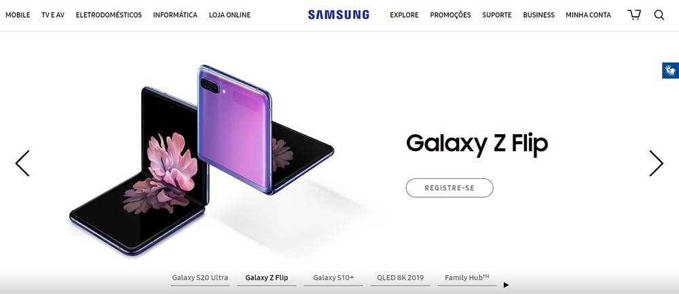Expand the Explore menu
Viewport: 679px width, 294px height.
404,15
